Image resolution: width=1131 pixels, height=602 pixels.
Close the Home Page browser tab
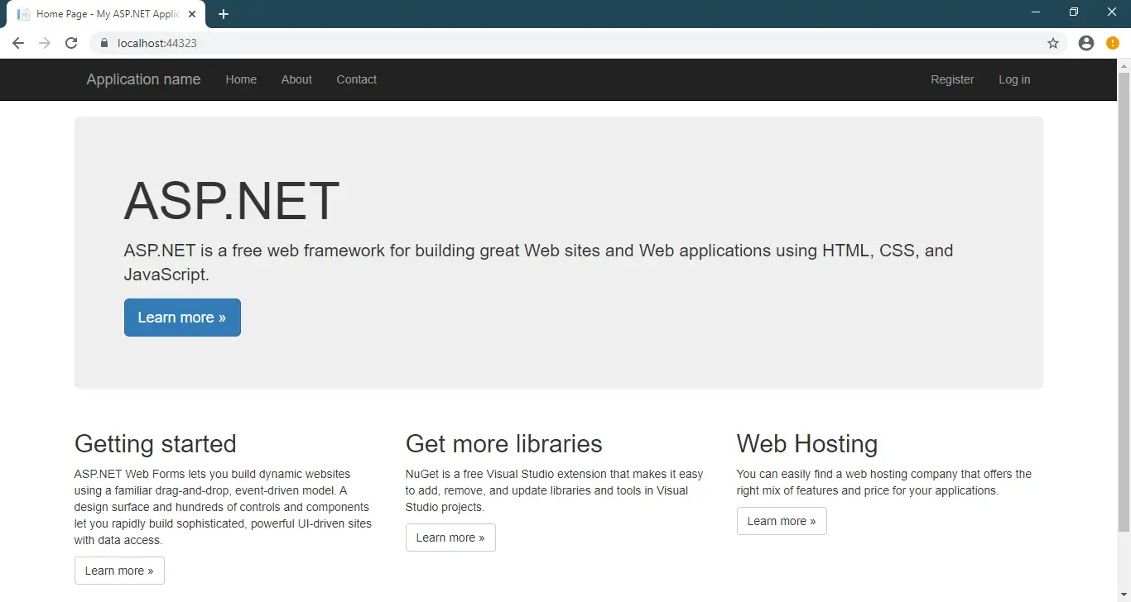tap(192, 14)
